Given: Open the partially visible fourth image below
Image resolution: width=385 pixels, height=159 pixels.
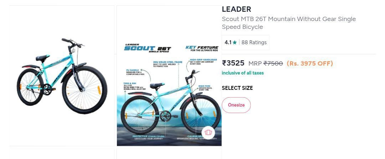Looking at the screenshot, I should click(169, 154).
